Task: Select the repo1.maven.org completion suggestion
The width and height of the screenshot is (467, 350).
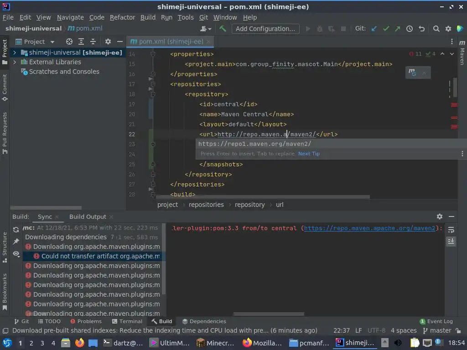Action: 331,144
